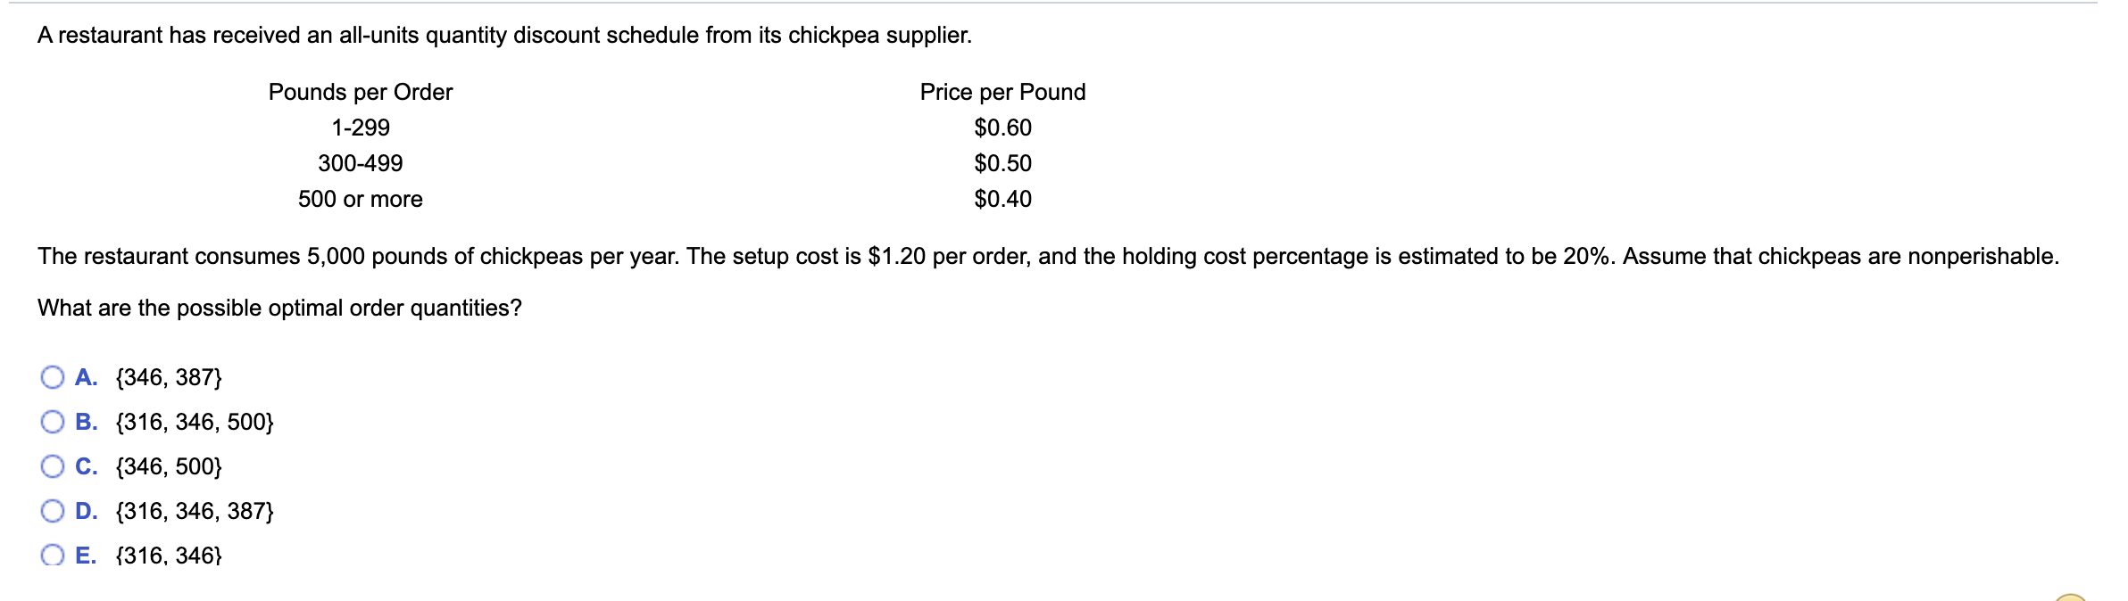Select answer option D radio button
2128x601 pixels.
tap(54, 512)
